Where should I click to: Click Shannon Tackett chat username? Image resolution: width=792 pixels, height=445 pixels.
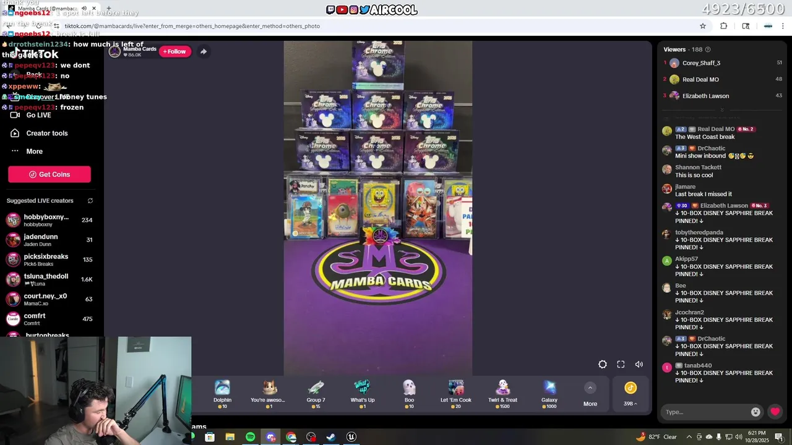[x=698, y=167]
